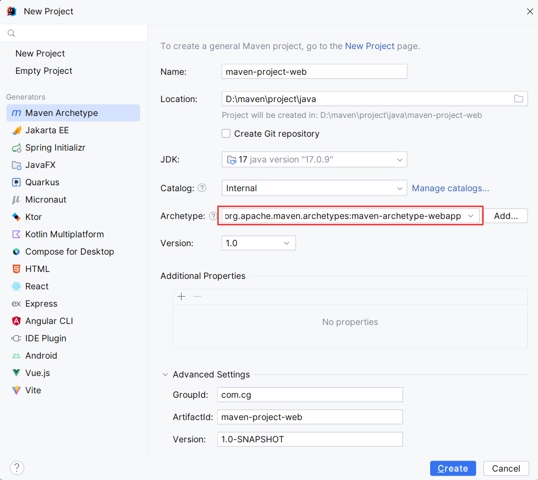The width and height of the screenshot is (538, 480).
Task: Open Archetype help question mark
Action: (x=213, y=215)
